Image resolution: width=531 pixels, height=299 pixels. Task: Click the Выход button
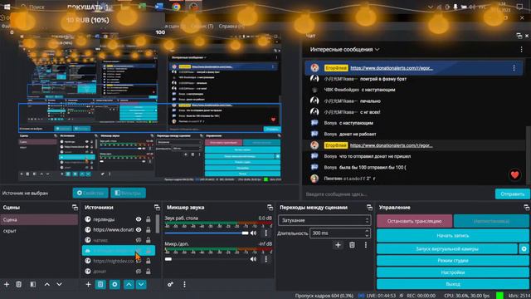(453, 284)
